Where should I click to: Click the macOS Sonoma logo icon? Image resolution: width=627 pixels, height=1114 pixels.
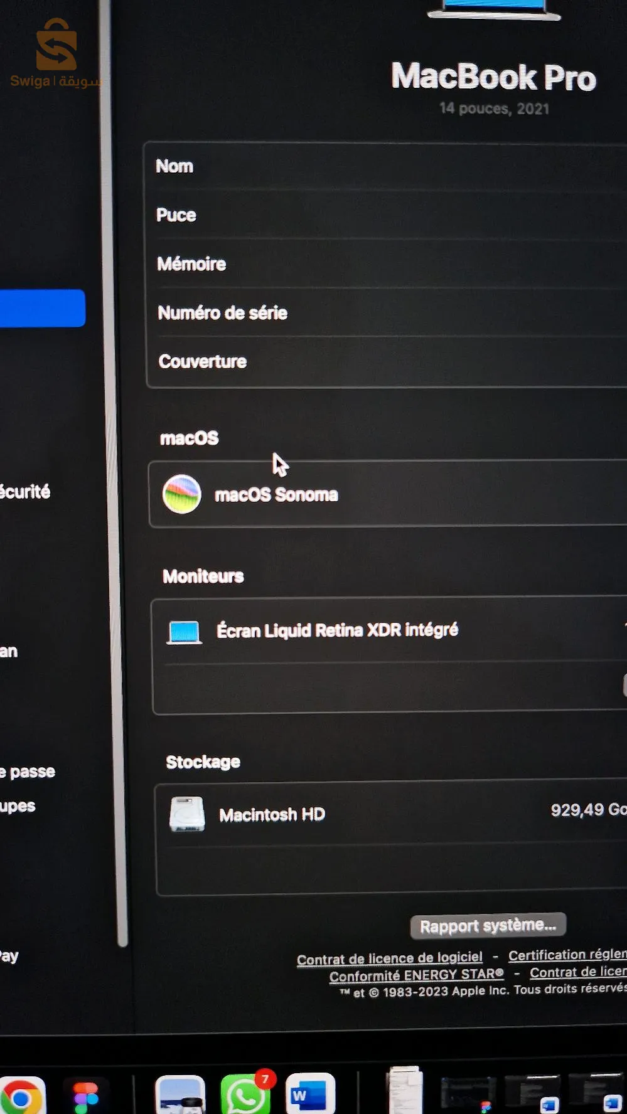tap(181, 494)
